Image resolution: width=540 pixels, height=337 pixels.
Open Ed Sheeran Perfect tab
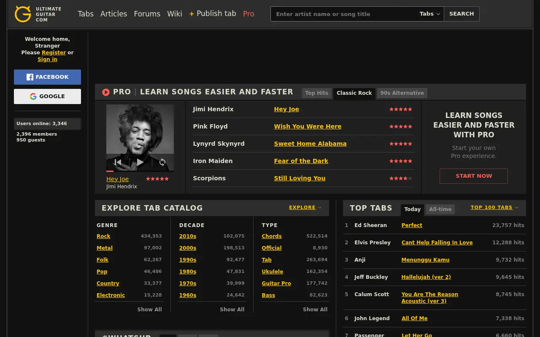412,225
